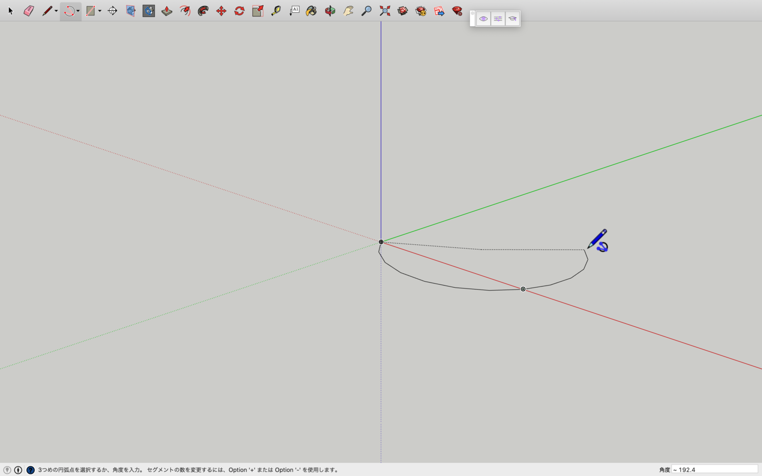Click the Tape Measure tool
The height and width of the screenshot is (476, 762).
(276, 11)
